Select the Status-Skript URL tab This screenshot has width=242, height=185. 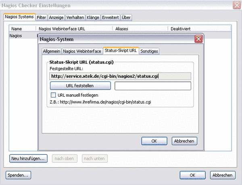[x=121, y=51]
